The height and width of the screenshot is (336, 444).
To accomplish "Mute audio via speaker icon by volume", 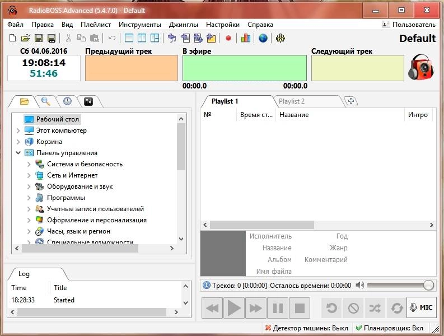I will pos(359,285).
